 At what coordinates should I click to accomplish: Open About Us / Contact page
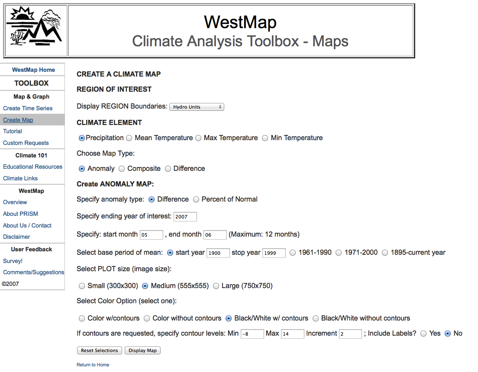pyautogui.click(x=27, y=225)
